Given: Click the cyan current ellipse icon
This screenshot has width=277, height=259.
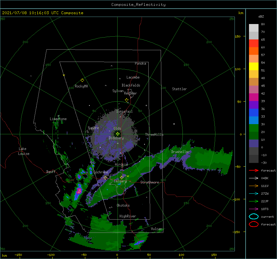Looking at the screenshot, I should pos(254,217).
